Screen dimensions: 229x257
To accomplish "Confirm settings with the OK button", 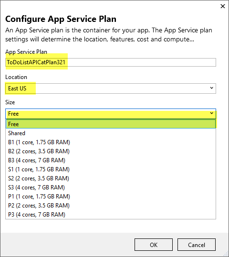I will click(154, 245).
